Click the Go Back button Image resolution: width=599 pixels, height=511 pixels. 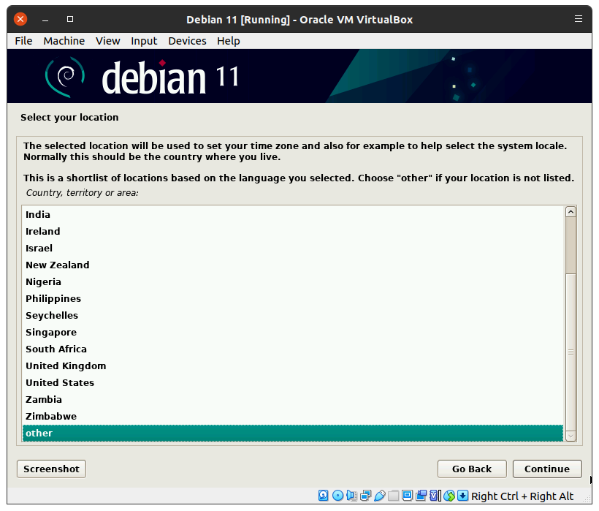[471, 469]
